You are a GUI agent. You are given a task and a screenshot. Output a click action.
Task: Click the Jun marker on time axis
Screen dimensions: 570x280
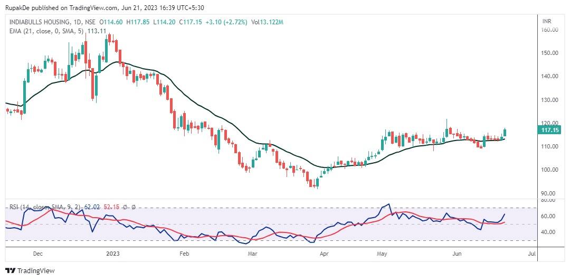pyautogui.click(x=457, y=254)
